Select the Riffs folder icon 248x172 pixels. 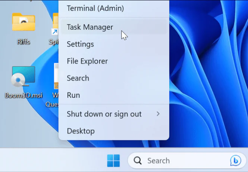pos(23,22)
